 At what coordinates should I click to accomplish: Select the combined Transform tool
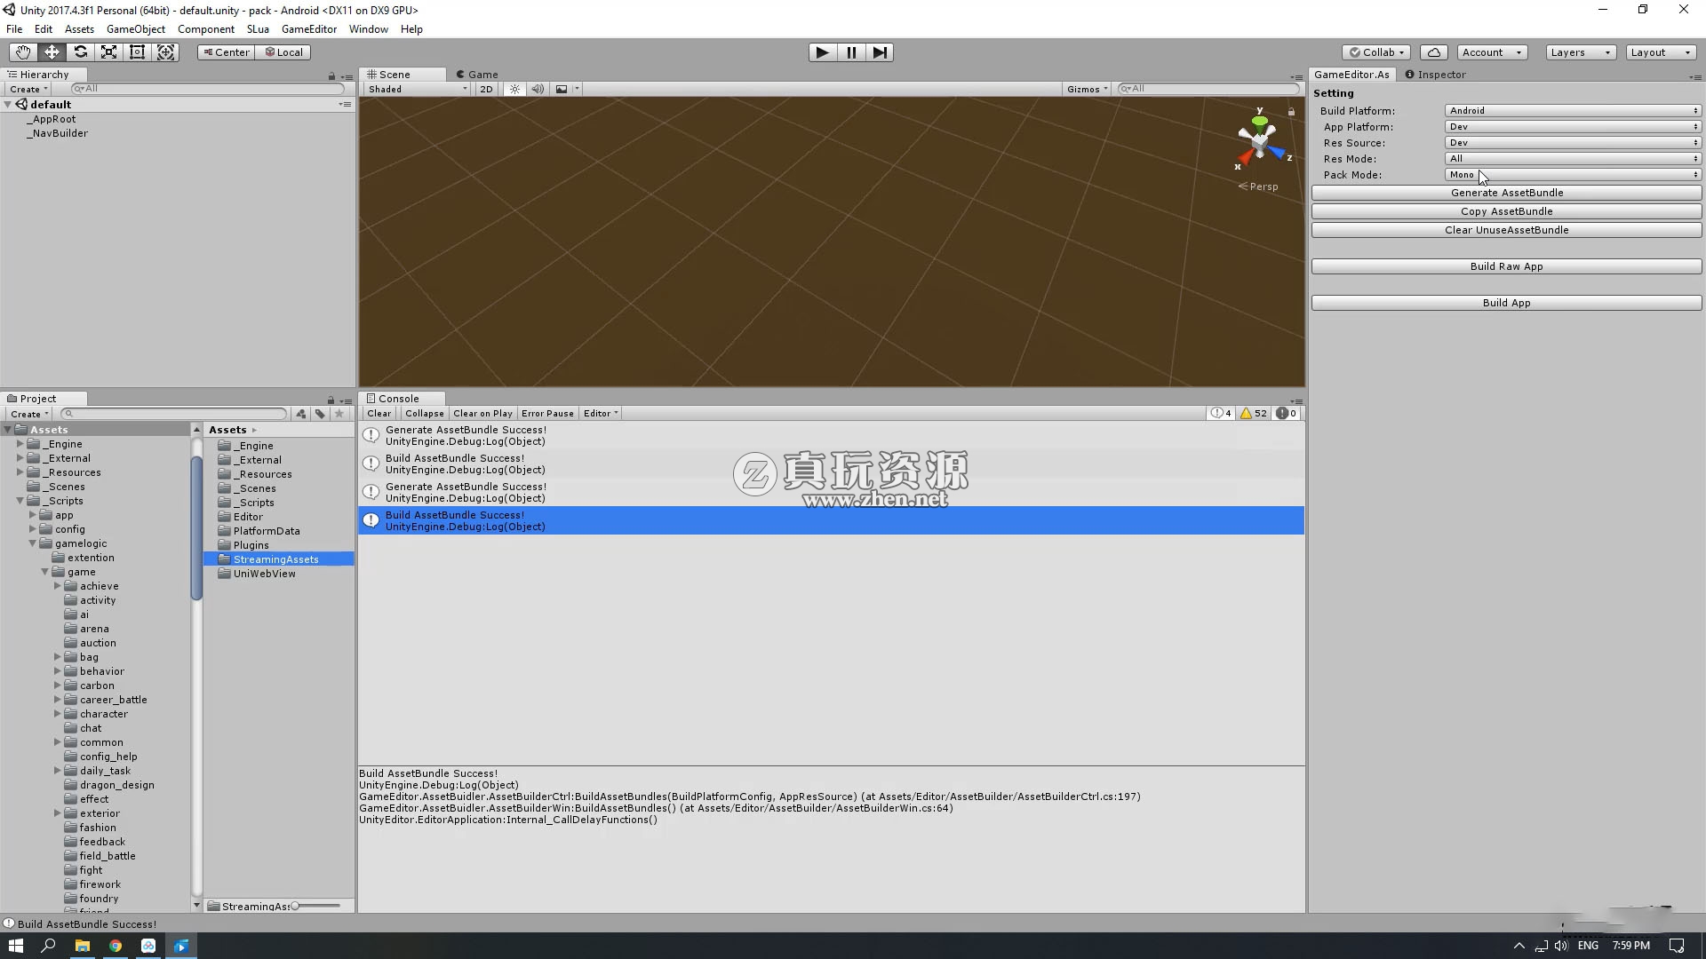tap(165, 52)
